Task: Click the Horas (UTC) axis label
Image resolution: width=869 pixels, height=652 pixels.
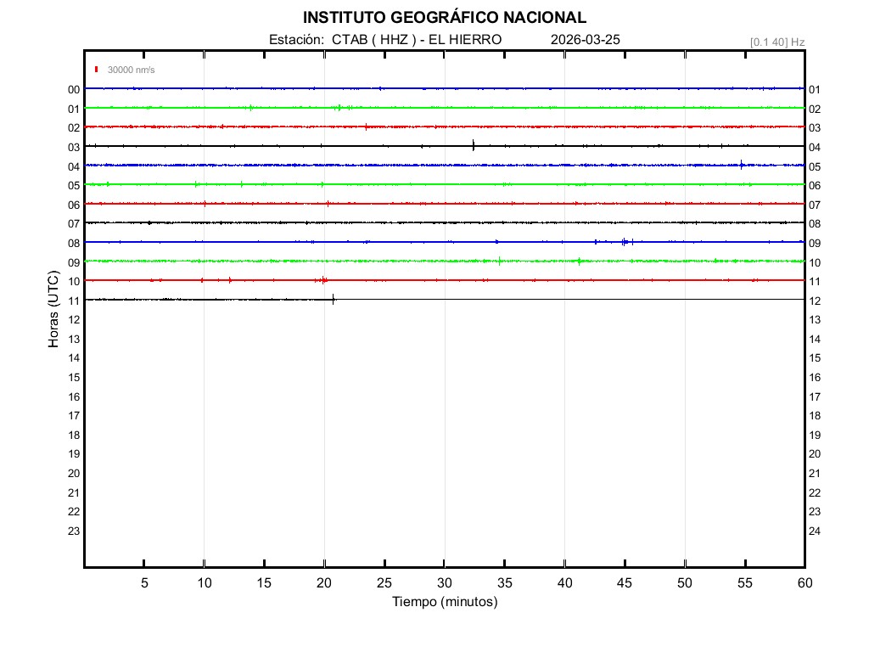Action: (x=53, y=310)
